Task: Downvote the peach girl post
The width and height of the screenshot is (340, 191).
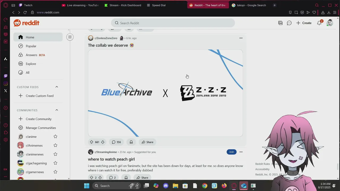Action: 100,177
